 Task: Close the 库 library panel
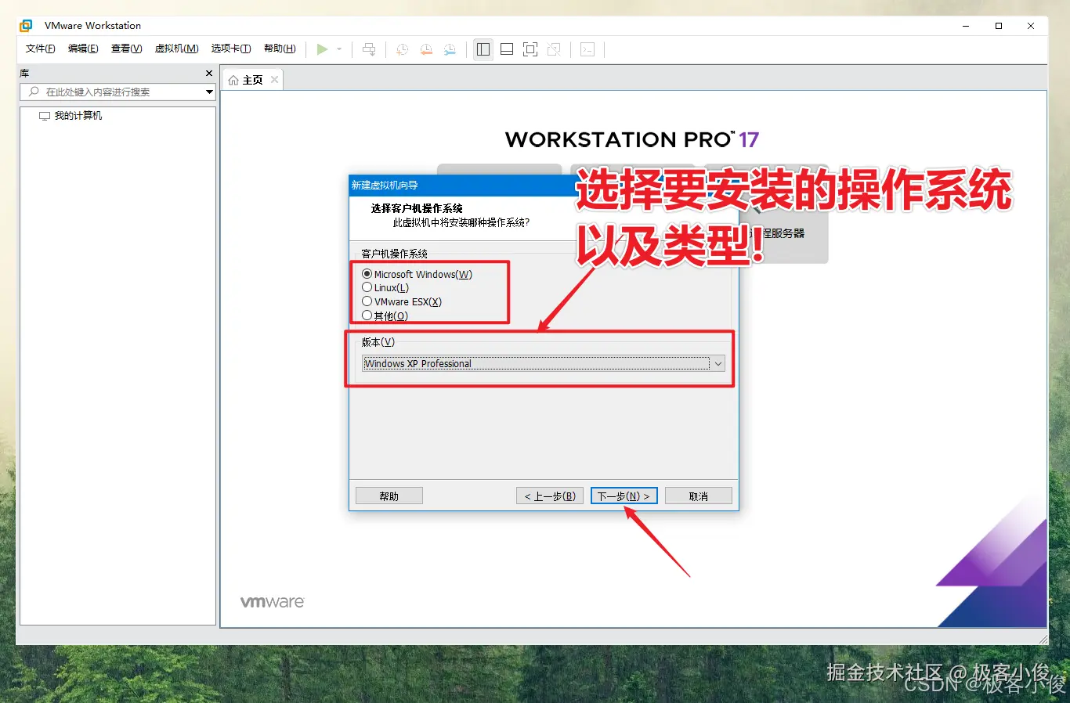209,73
